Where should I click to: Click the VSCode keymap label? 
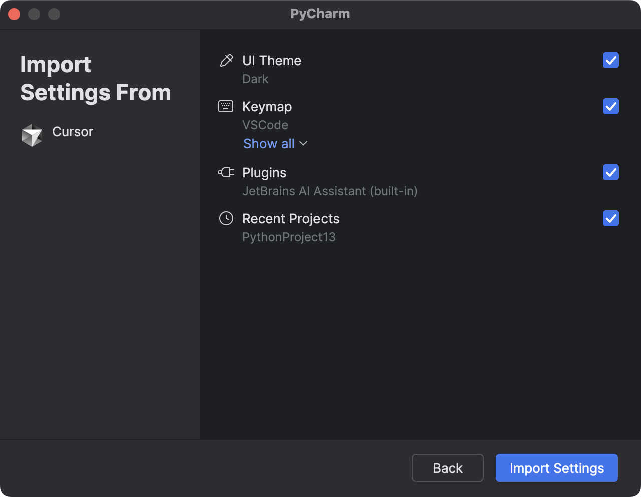tap(265, 125)
